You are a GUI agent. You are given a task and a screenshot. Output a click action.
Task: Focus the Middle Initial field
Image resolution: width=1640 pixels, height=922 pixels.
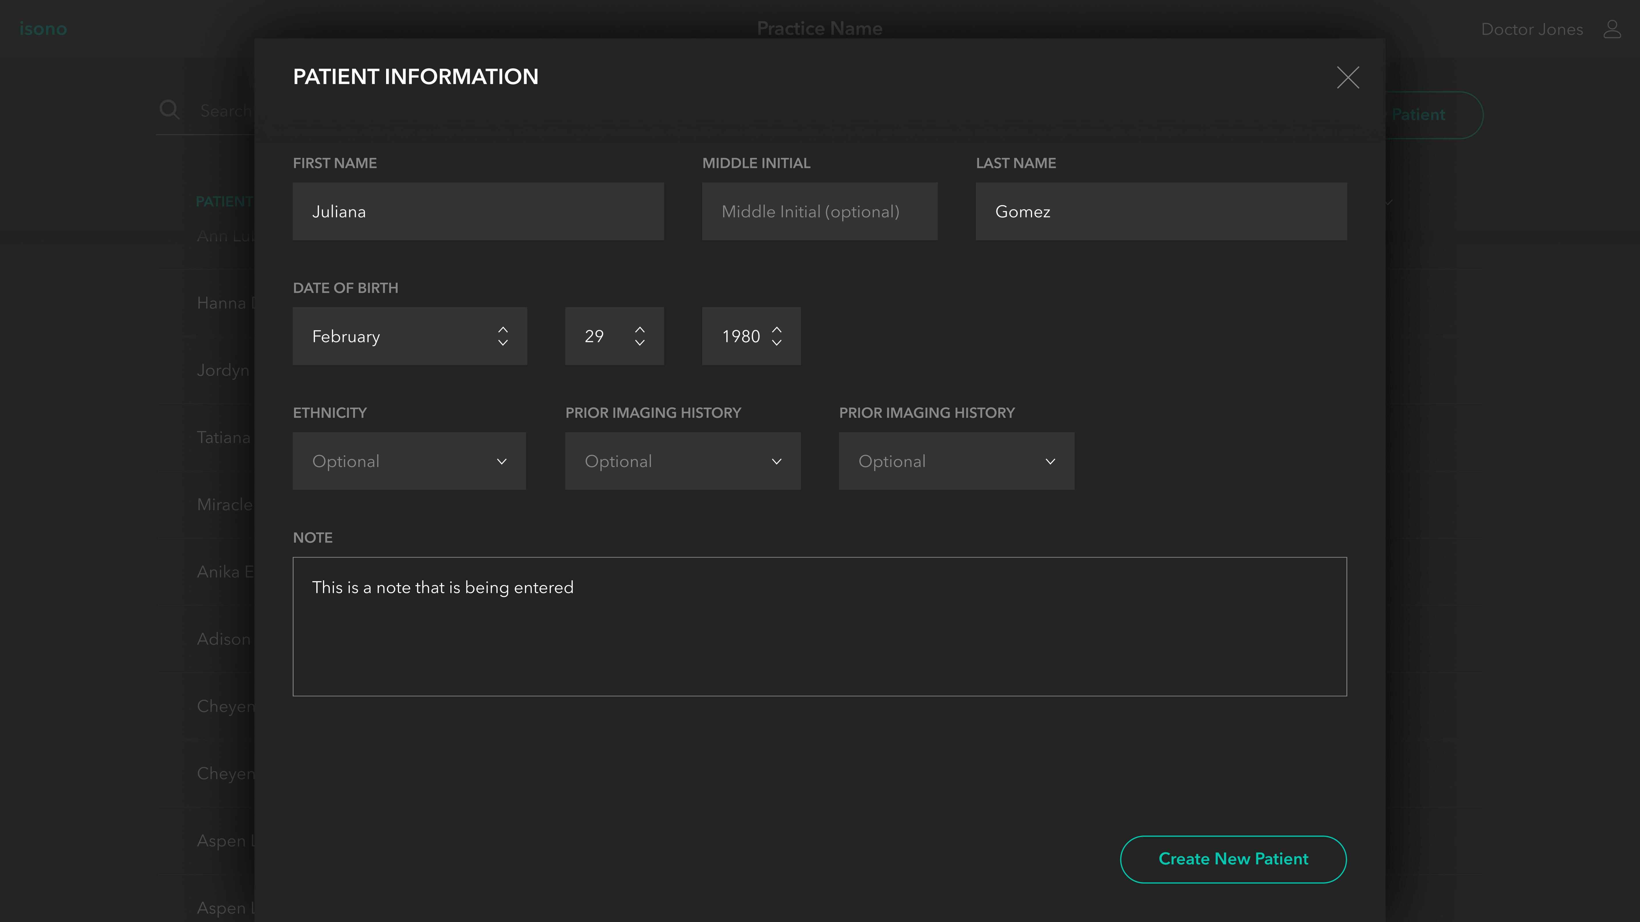point(819,211)
